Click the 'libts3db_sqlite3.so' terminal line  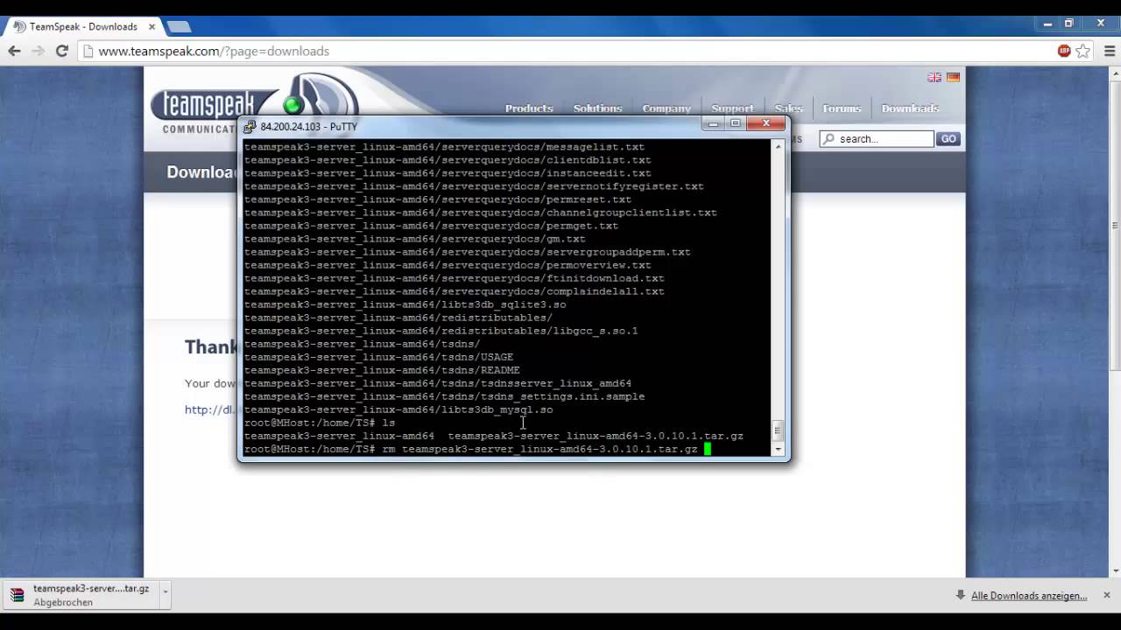(405, 304)
